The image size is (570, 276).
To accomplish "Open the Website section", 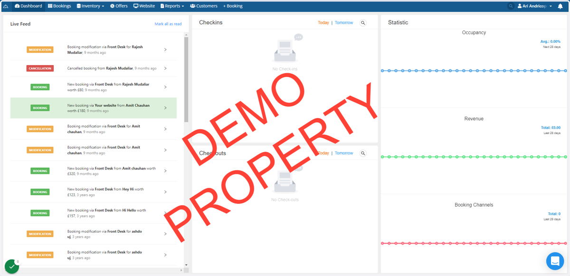I will click(x=144, y=6).
